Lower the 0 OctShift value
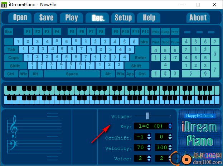The image size is (223, 166). [x=170, y=138]
